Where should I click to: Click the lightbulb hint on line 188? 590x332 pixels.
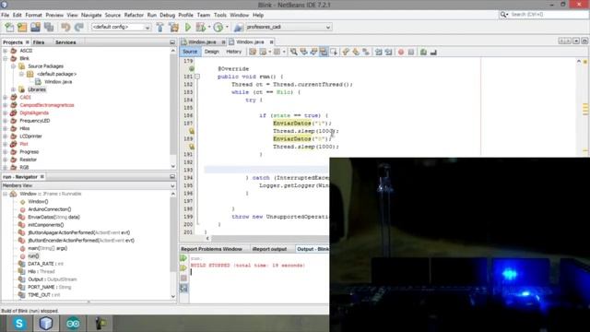pyautogui.click(x=192, y=131)
